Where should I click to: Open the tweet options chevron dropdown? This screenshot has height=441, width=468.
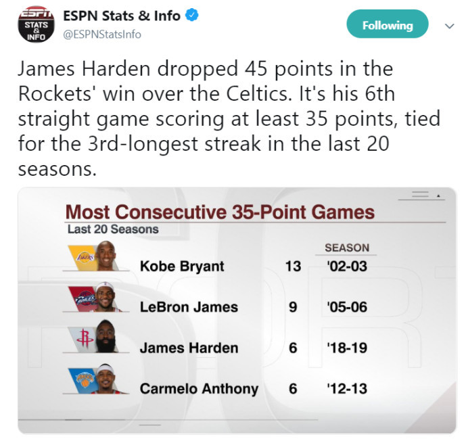(449, 26)
